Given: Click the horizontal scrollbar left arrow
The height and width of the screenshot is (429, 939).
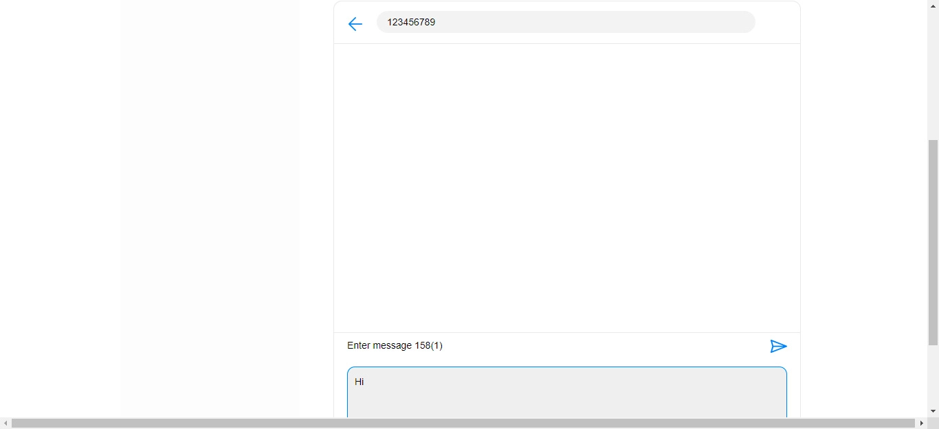Looking at the screenshot, I should pyautogui.click(x=5, y=424).
